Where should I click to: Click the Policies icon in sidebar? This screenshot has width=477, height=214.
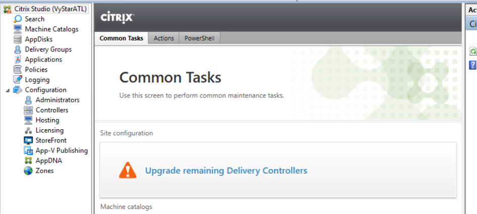tap(18, 70)
